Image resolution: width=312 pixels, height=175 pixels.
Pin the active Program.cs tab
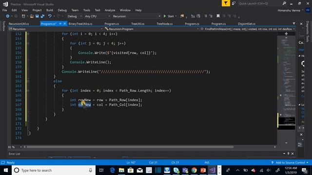(x=60, y=24)
